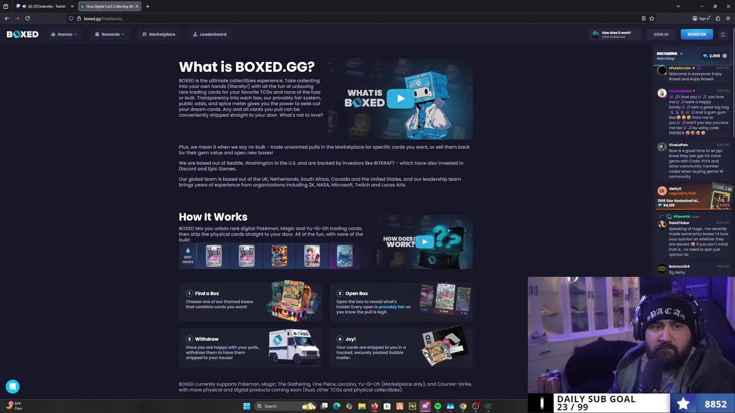Open a new browser tab
The height and width of the screenshot is (413, 735).
(148, 6)
